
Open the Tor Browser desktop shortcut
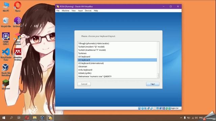(18, 22)
